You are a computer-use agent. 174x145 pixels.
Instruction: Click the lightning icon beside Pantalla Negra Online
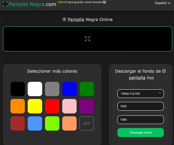(64, 19)
